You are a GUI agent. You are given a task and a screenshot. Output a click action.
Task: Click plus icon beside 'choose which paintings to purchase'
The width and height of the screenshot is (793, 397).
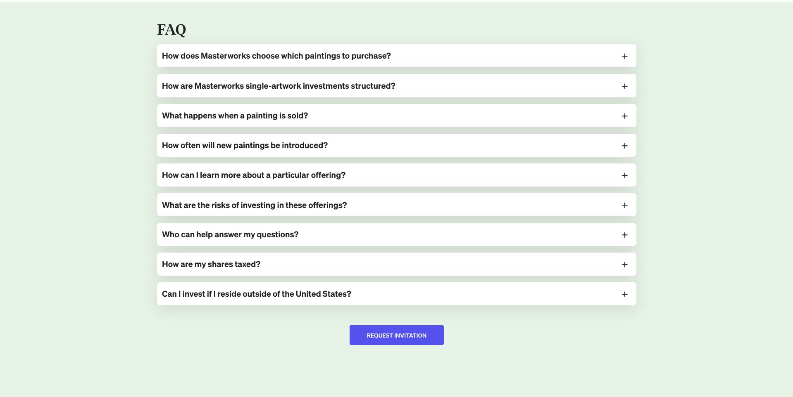(x=624, y=56)
